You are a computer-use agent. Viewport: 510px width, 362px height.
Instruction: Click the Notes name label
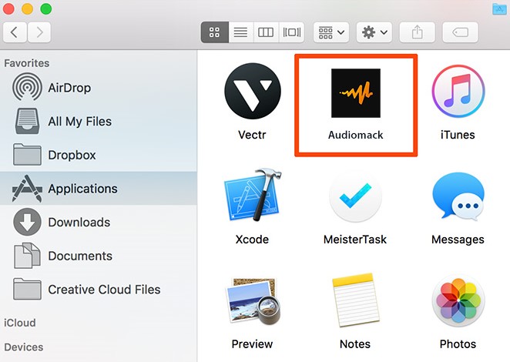pos(355,344)
